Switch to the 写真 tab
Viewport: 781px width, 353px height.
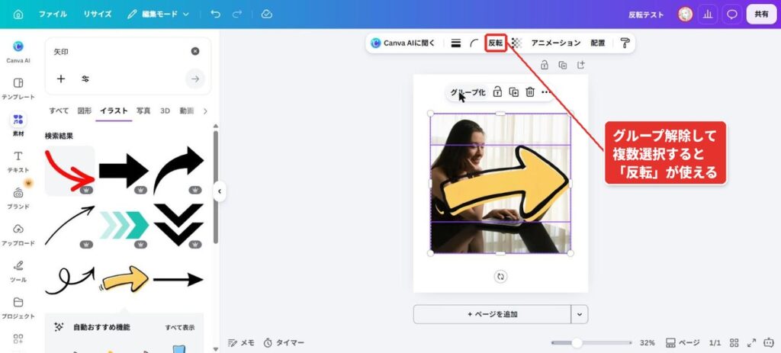coord(143,111)
